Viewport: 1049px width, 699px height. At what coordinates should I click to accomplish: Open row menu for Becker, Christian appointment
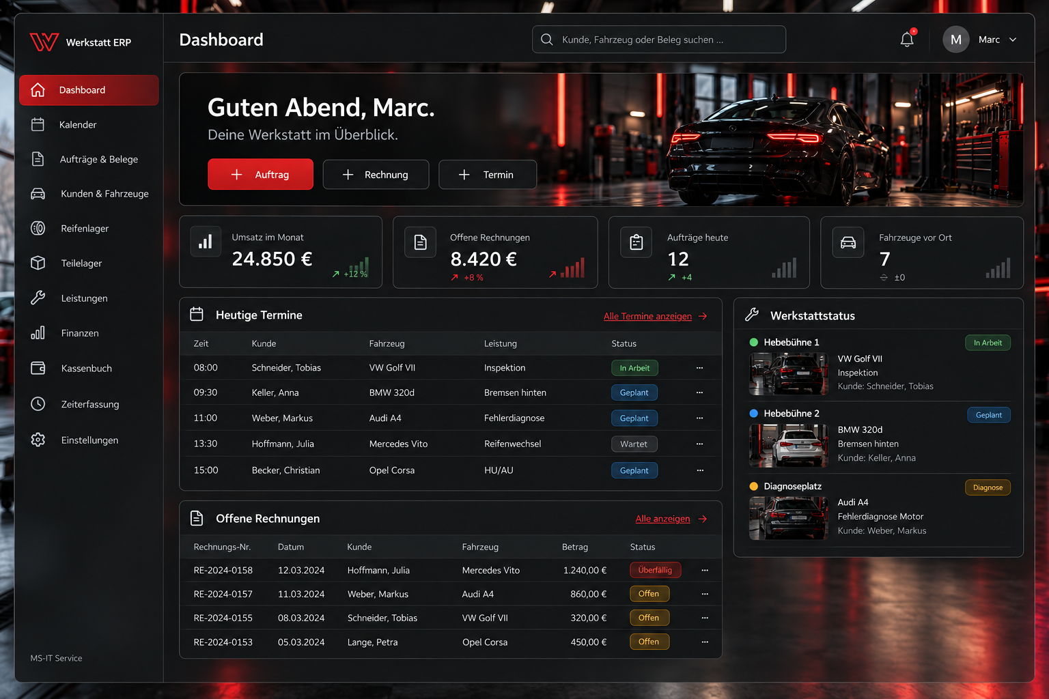pos(699,470)
